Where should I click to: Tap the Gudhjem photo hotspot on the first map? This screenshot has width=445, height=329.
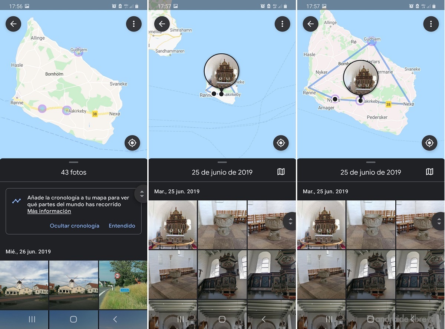pos(78,52)
